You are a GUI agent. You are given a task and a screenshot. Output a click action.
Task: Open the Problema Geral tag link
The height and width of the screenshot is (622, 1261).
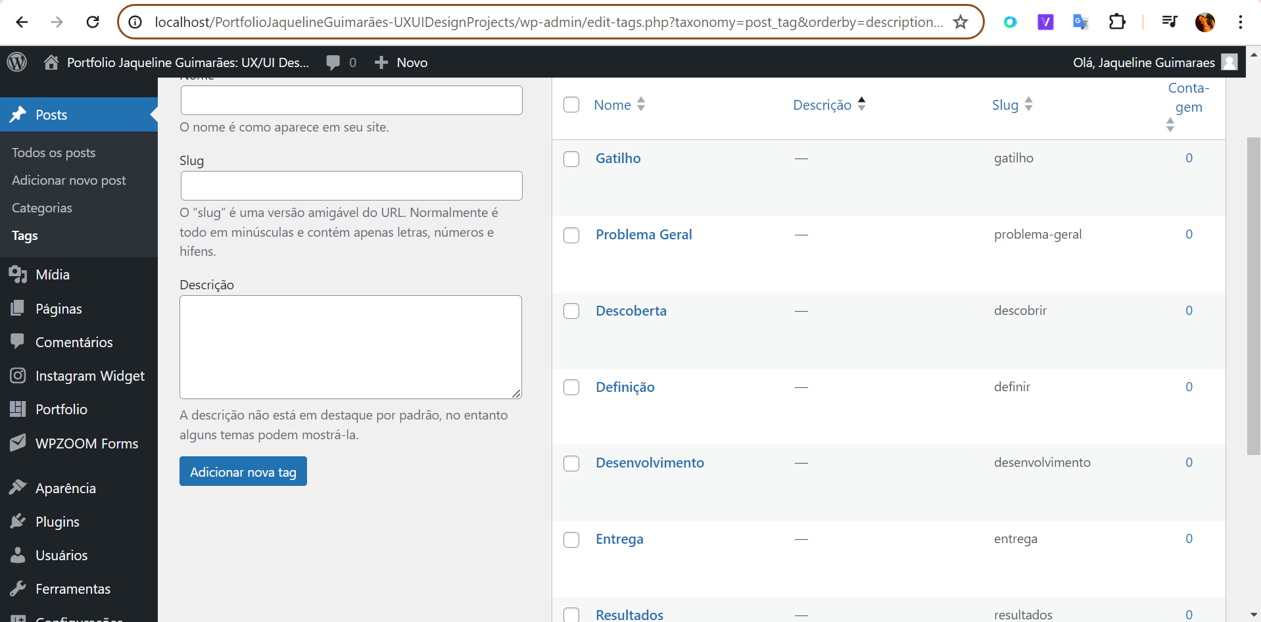tap(644, 234)
